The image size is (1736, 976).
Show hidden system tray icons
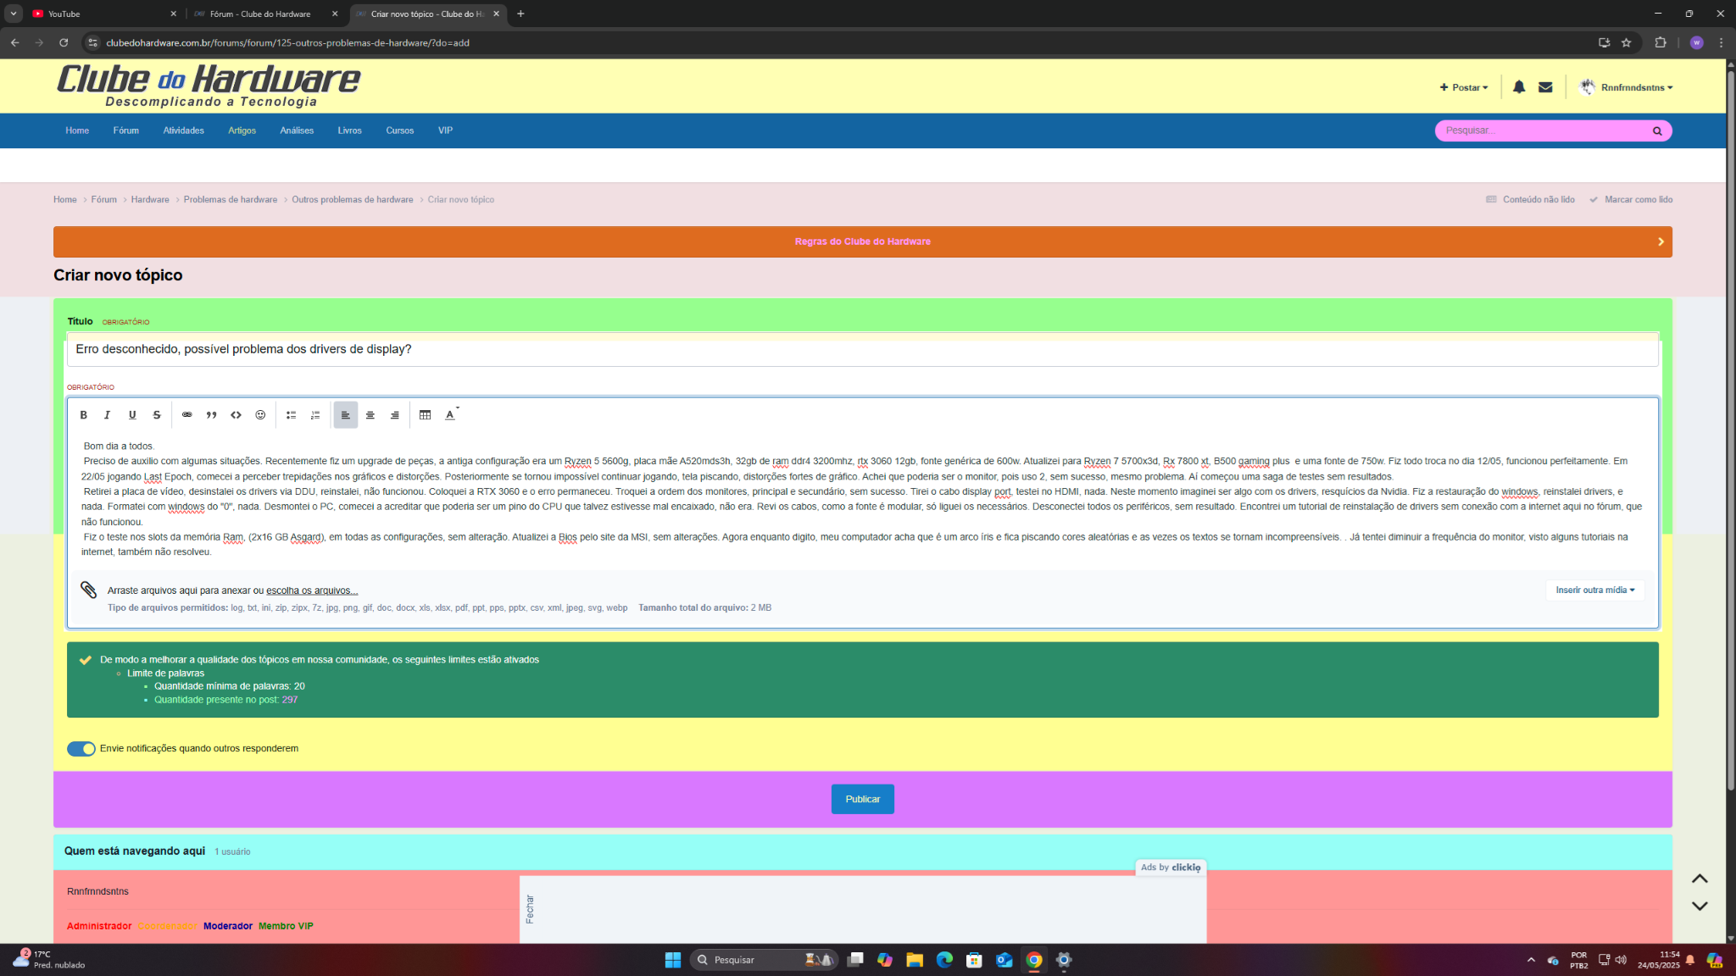[x=1531, y=960]
